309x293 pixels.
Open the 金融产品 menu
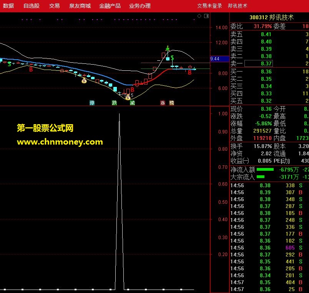tap(110, 6)
